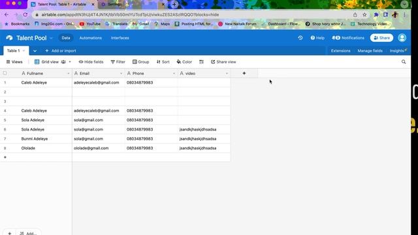Switch to the Data tab

click(x=65, y=38)
